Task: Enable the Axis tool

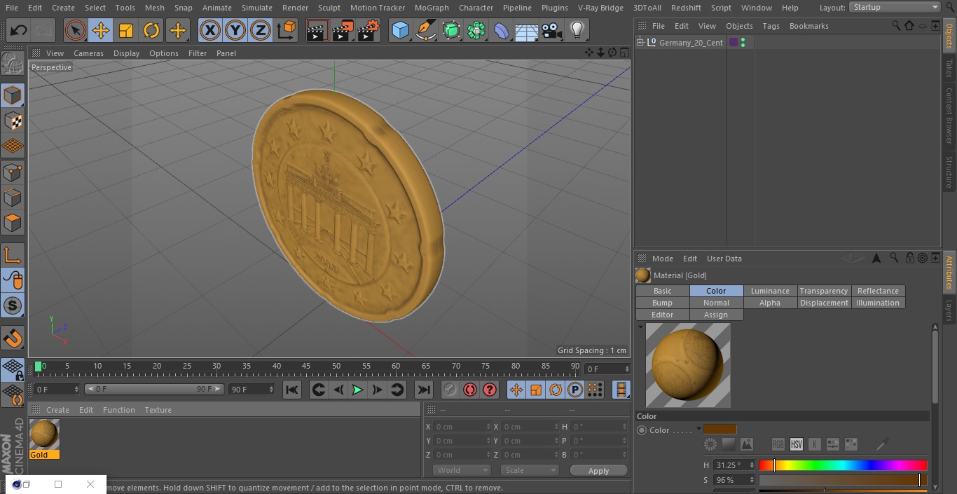Action: click(13, 254)
